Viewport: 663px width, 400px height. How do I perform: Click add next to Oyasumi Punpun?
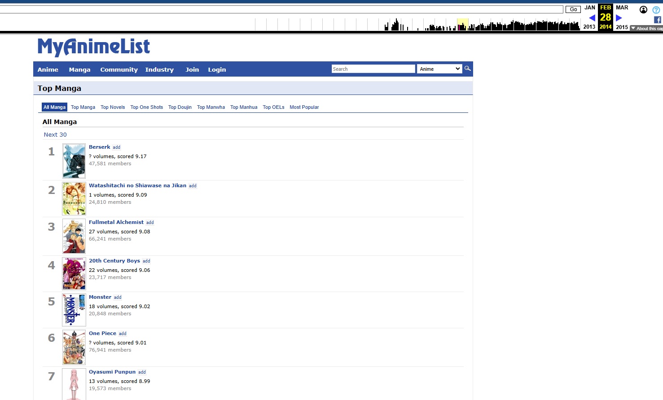(142, 372)
